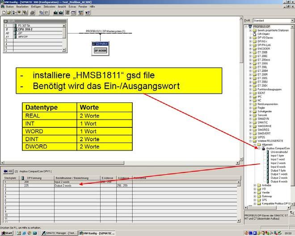Screen dimensions: 295x236
Task: Collapse the Weitere FELDGERÄTE folder
Action: pyautogui.click(x=250, y=141)
